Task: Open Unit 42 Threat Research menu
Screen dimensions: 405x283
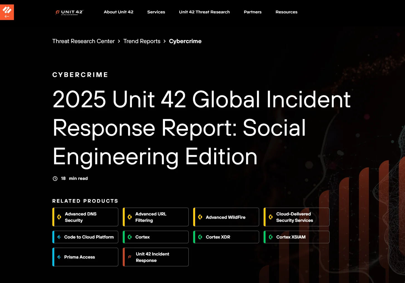Action: point(204,12)
